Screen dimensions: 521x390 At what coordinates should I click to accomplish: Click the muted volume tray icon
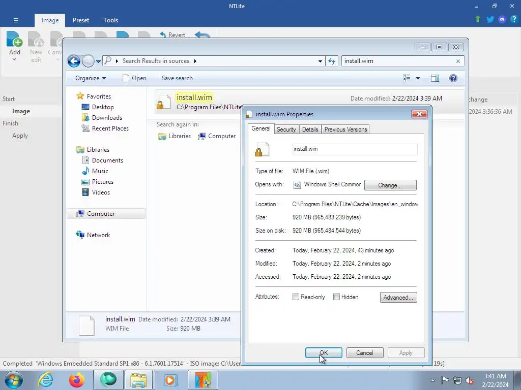[470, 381]
